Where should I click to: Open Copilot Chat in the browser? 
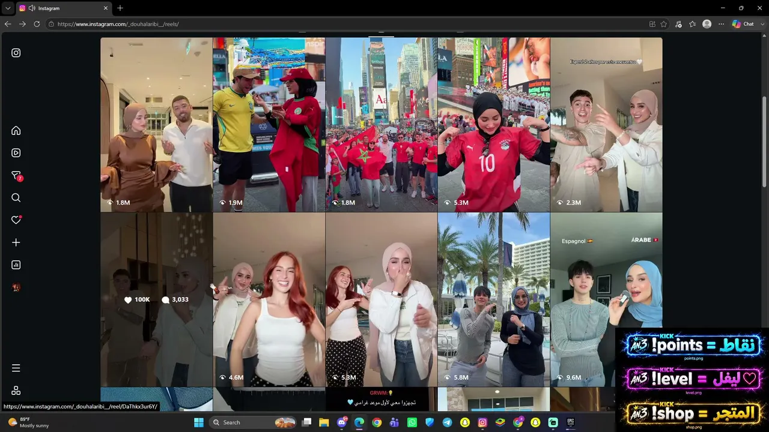(x=744, y=24)
